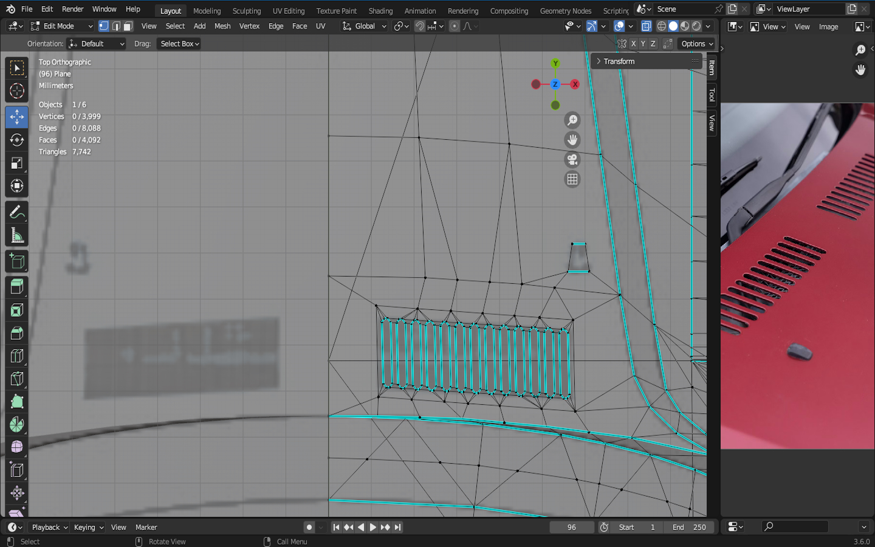
Task: Toggle viewport gizmos
Action: coord(592,26)
